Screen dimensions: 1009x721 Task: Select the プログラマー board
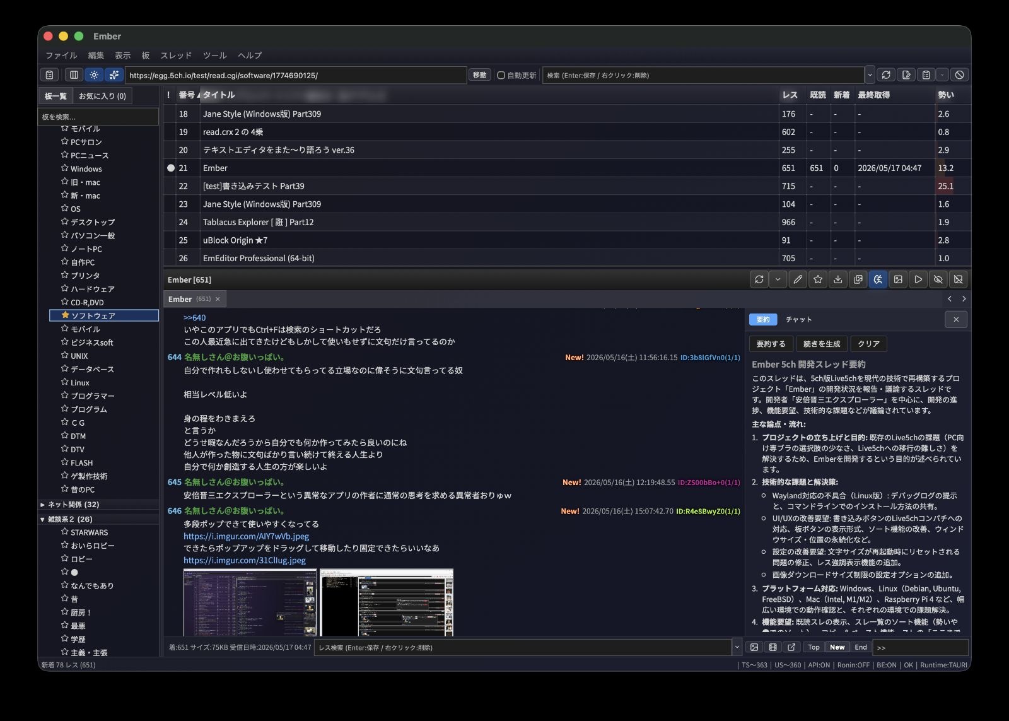[93, 396]
